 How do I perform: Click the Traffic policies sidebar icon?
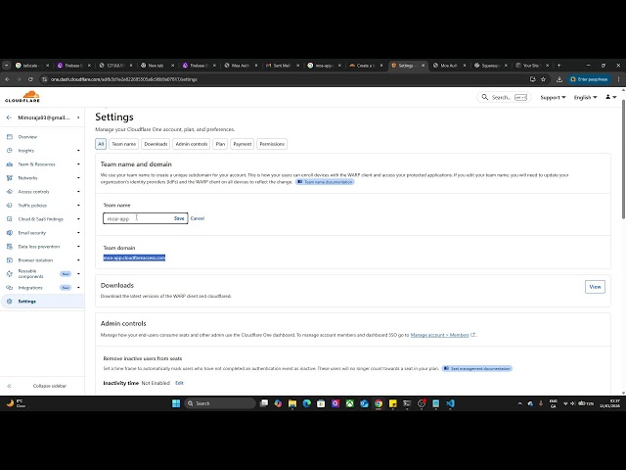click(10, 206)
